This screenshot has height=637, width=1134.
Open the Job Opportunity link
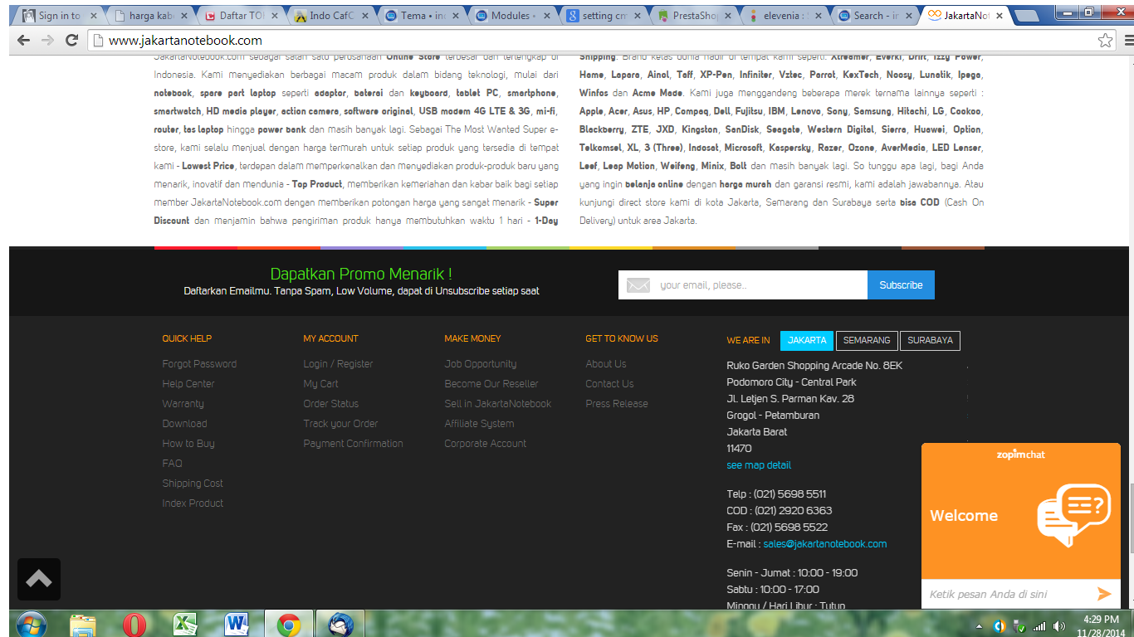tap(481, 364)
